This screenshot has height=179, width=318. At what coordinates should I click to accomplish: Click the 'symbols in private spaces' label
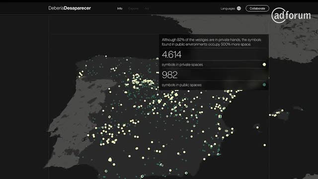click(182, 65)
